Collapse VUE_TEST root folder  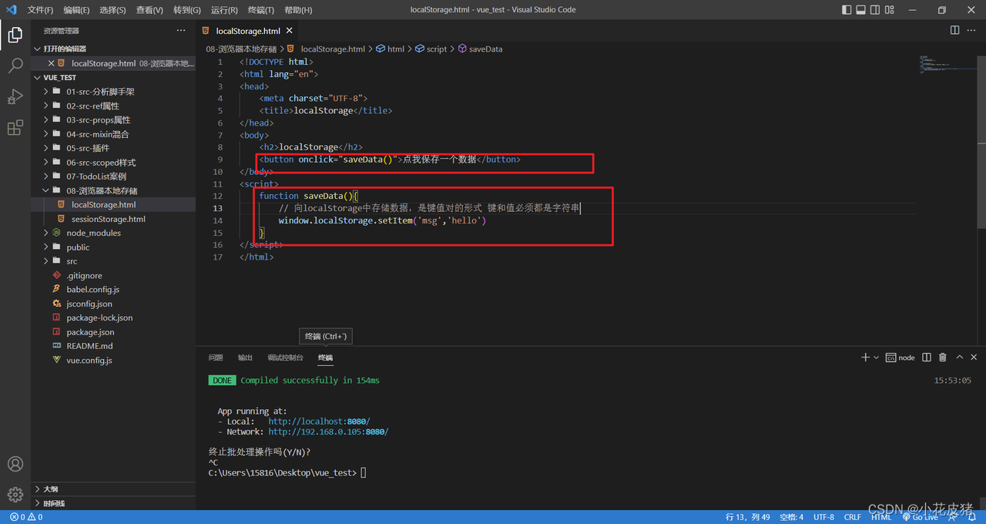pyautogui.click(x=113, y=77)
